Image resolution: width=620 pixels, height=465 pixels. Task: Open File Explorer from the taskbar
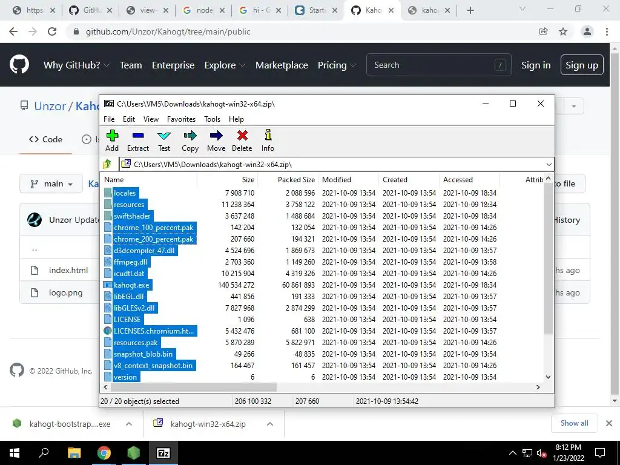point(74,453)
